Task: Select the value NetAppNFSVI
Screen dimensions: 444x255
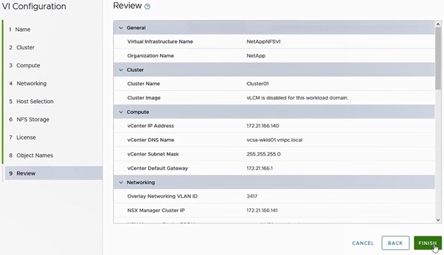Action: [263, 42]
